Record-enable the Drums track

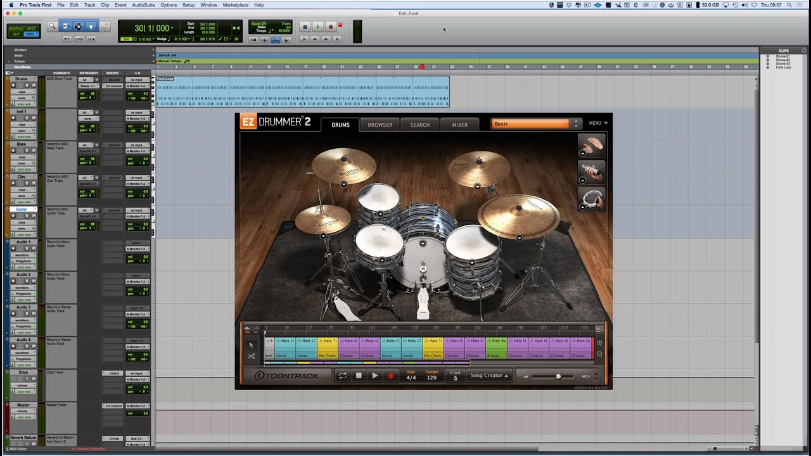click(13, 85)
